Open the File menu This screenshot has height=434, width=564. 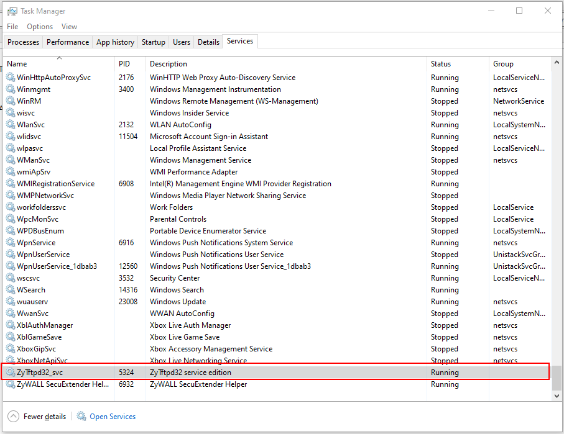[12, 27]
